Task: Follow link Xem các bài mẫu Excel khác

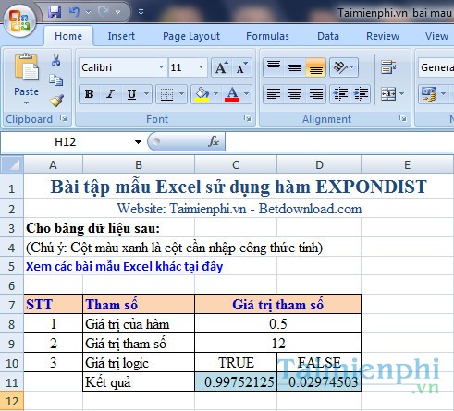Action: point(124,267)
